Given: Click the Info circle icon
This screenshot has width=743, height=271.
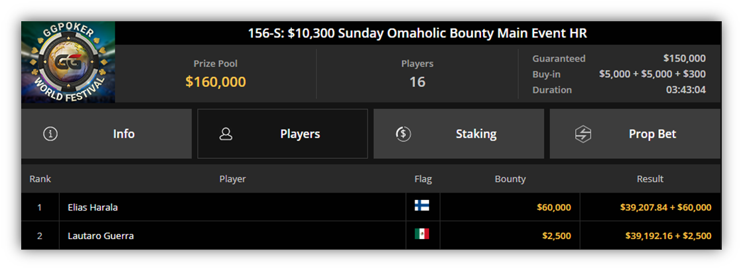Looking at the screenshot, I should point(50,134).
